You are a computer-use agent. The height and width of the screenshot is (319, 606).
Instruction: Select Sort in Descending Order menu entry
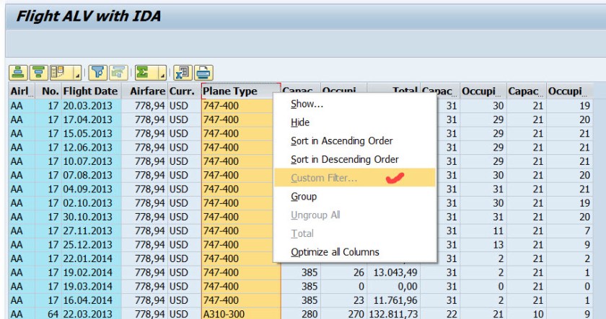click(355, 159)
